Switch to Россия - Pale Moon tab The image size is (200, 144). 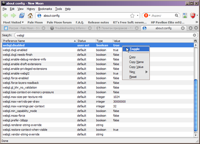tap(24, 28)
